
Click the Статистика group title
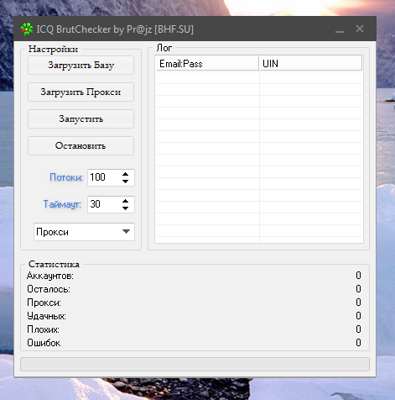pos(54,264)
